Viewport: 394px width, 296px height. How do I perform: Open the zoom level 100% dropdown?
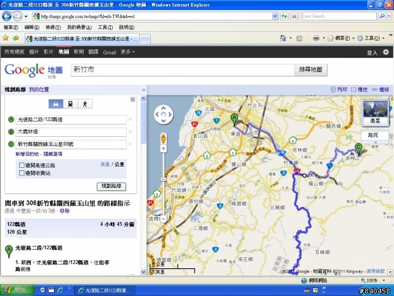pos(384,280)
